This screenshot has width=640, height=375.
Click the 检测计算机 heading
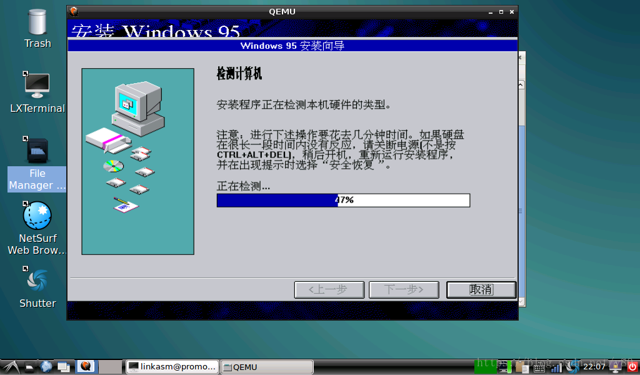tap(239, 74)
